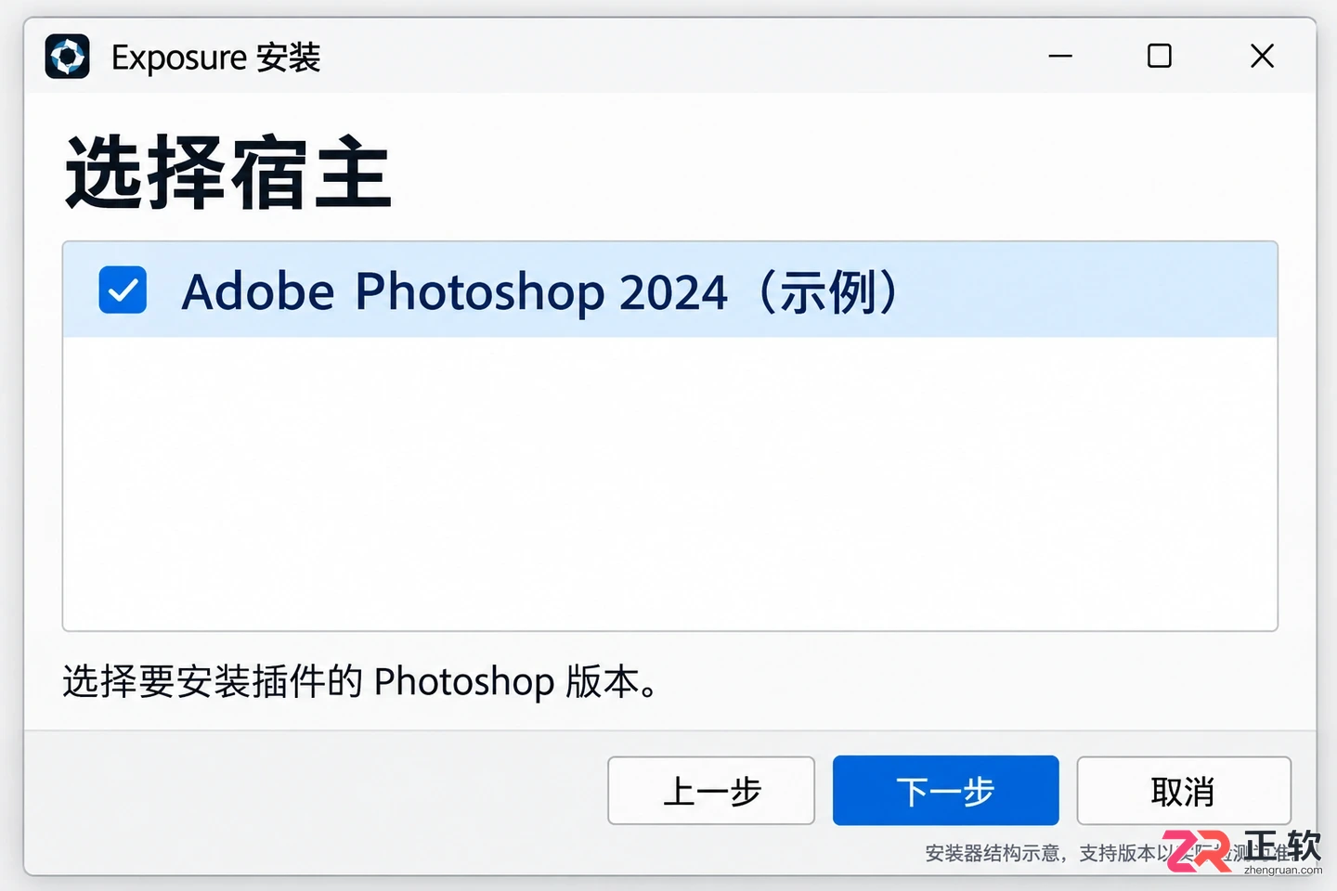Uncheck the Adobe Photoshop 2024 checkbox
1337x891 pixels.
click(x=123, y=290)
